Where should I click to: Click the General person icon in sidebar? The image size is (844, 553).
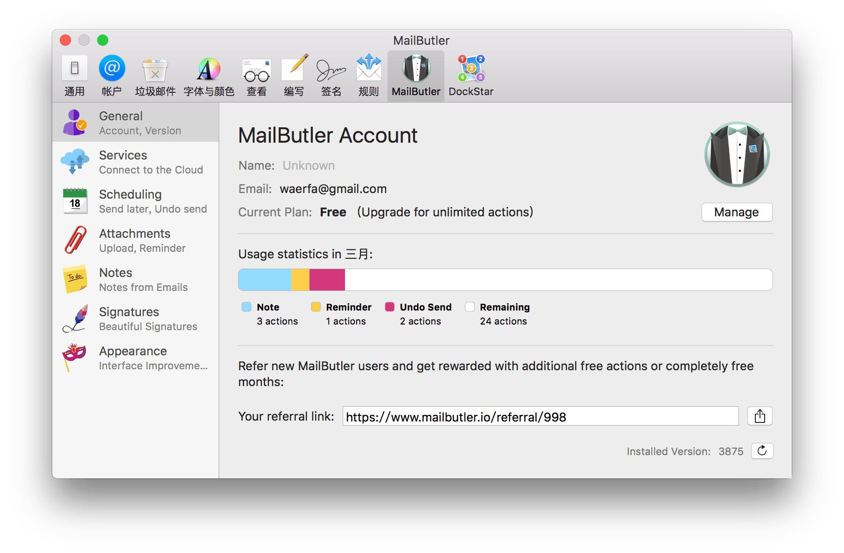tap(75, 122)
